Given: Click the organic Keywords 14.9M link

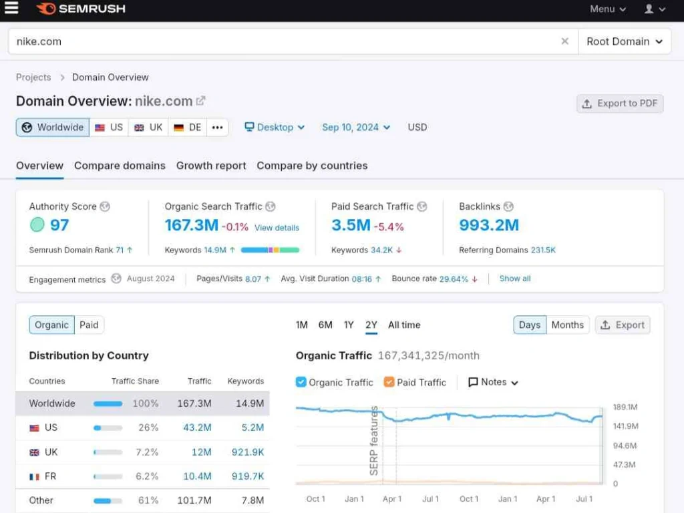Looking at the screenshot, I should (x=215, y=250).
